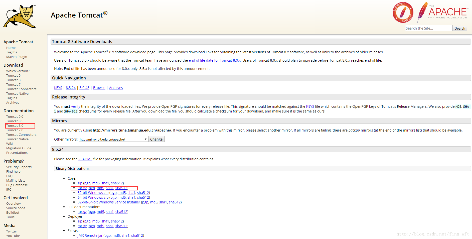Viewport: 472px width, 239px height.
Task: Open Mailing Lists link
Action: (16, 181)
